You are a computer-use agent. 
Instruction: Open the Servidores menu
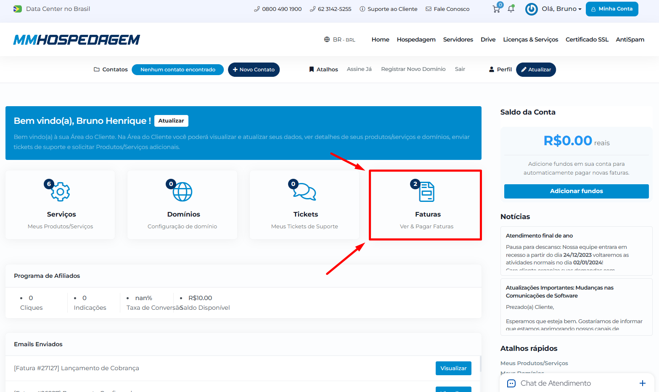click(x=458, y=39)
